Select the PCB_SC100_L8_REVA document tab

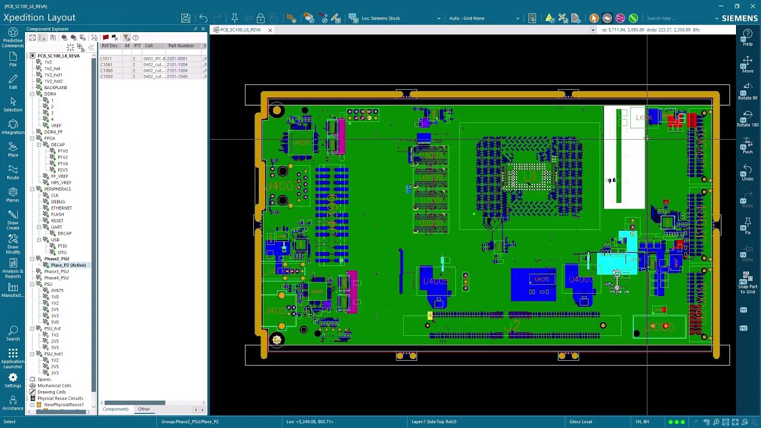click(x=240, y=30)
